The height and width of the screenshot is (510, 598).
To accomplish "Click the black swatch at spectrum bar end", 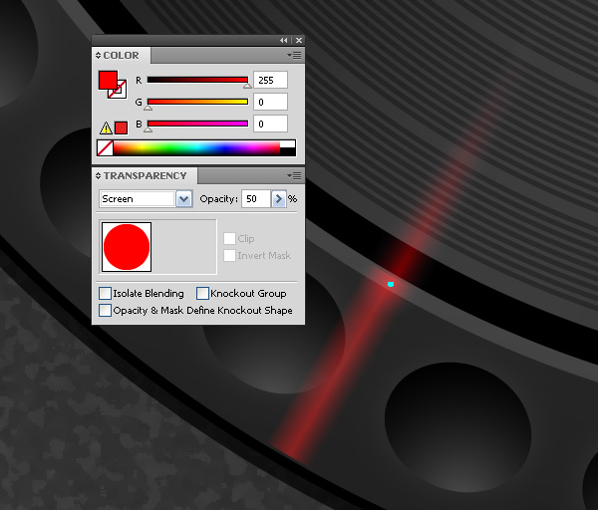I will [x=288, y=151].
